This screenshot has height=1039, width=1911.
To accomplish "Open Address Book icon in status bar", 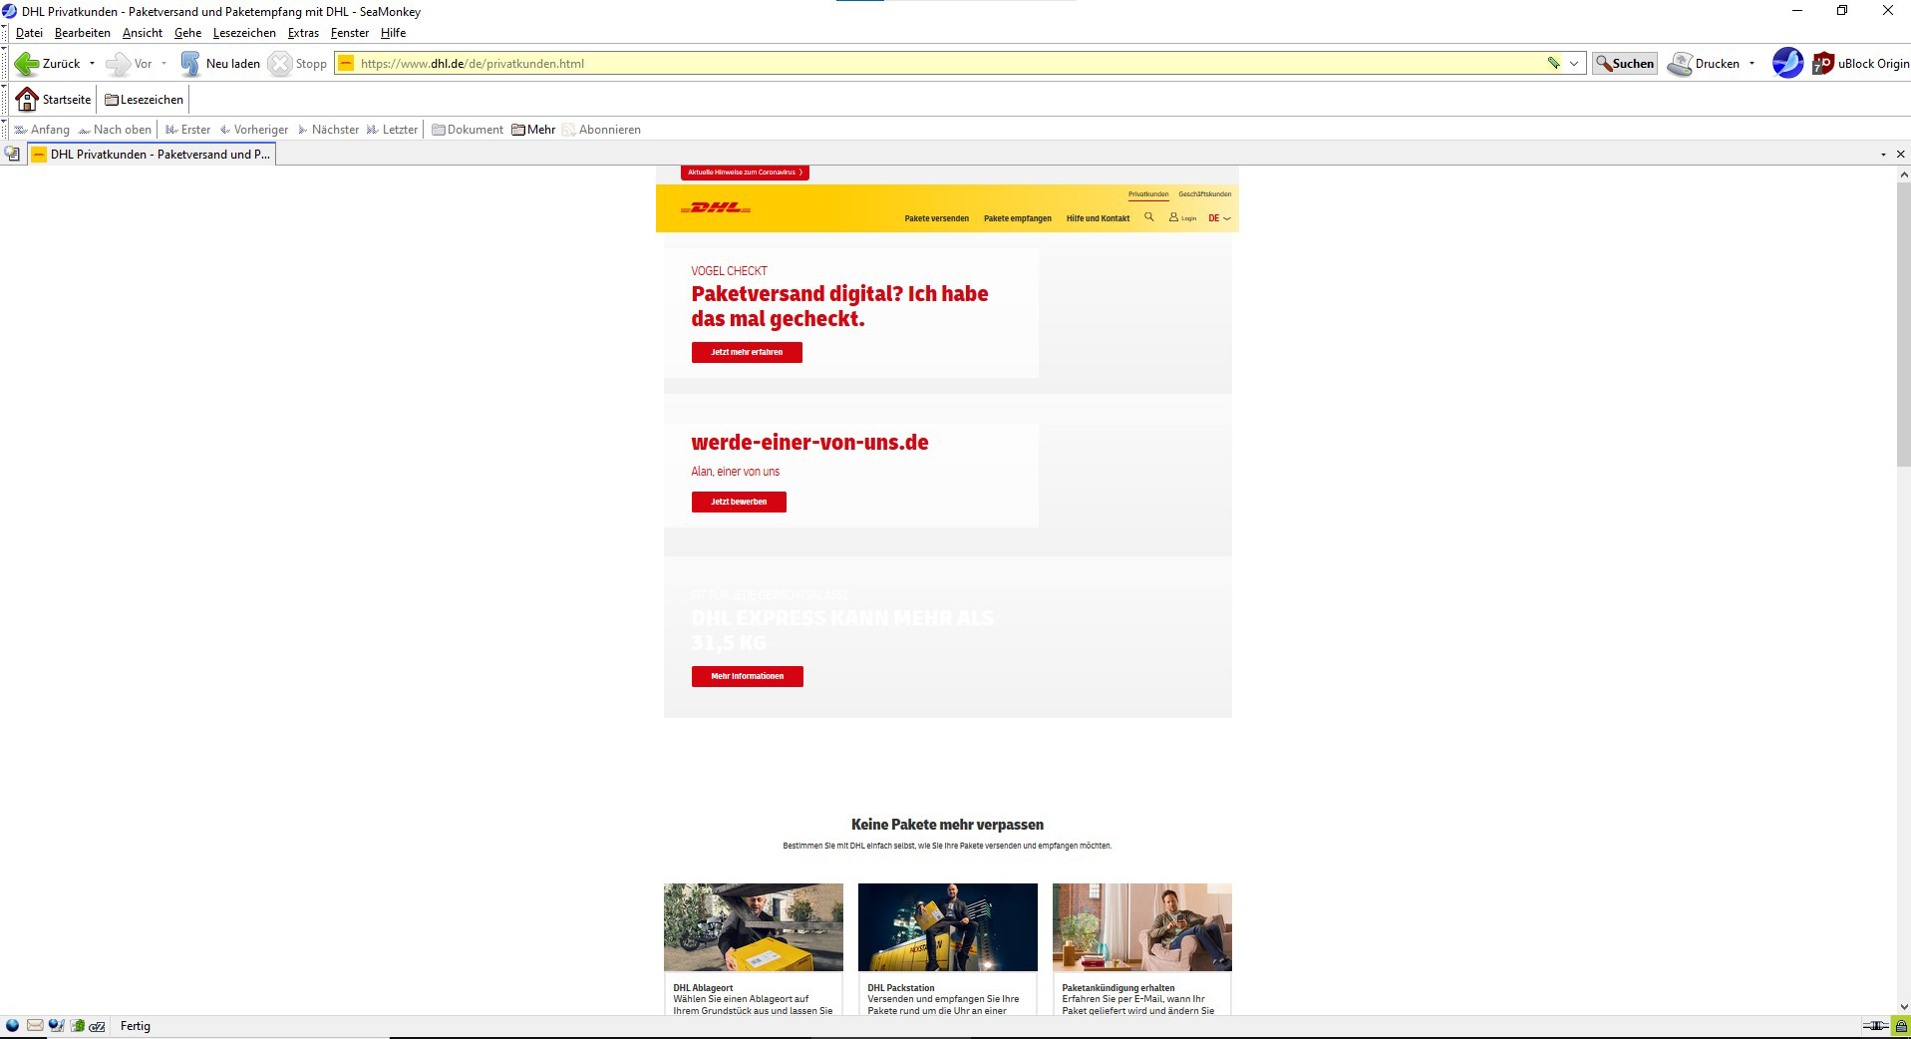I will click(77, 1026).
